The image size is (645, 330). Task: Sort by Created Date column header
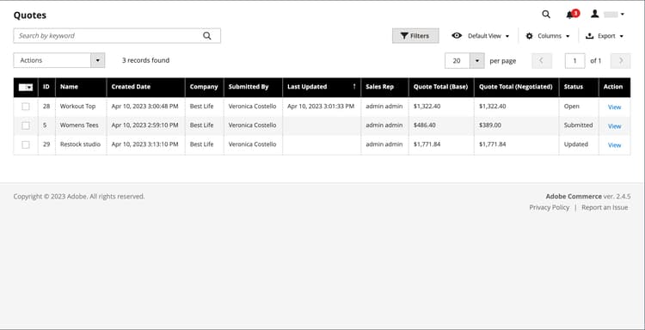click(145, 87)
